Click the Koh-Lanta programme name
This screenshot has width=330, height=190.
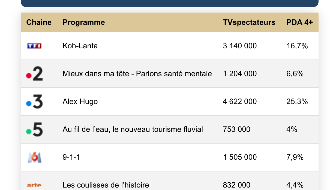80,46
